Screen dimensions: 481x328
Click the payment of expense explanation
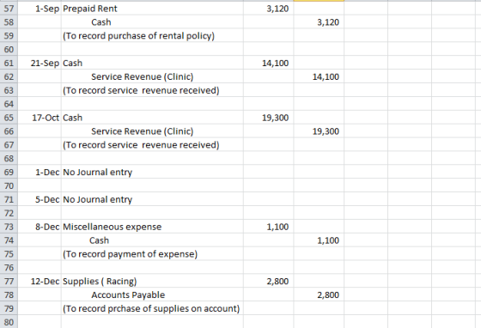130,254
